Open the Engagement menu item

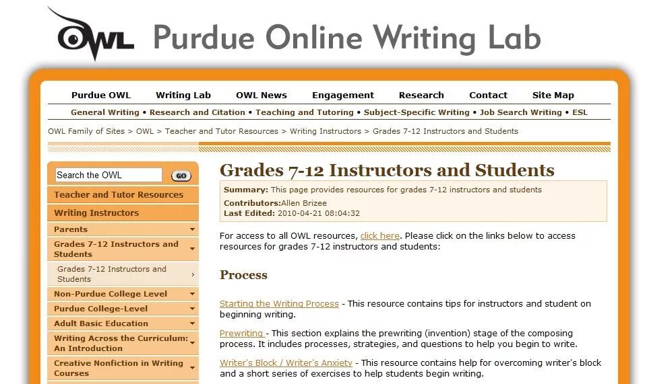pyautogui.click(x=343, y=95)
